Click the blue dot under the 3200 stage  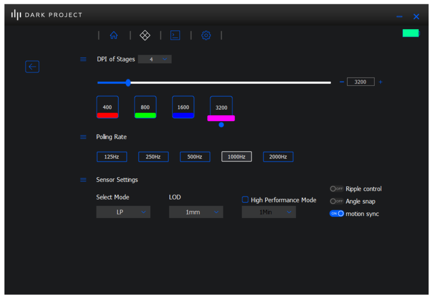click(x=221, y=125)
